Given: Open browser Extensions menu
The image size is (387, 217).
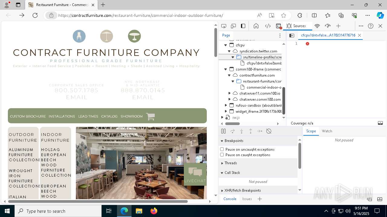Looking at the screenshot, I should coord(300,15).
